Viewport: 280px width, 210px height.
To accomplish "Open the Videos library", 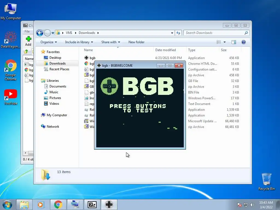I will [54, 104].
